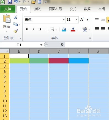Open the Borders dropdown arrow
The height and width of the screenshot is (120, 109).
pyautogui.click(x=56, y=29)
